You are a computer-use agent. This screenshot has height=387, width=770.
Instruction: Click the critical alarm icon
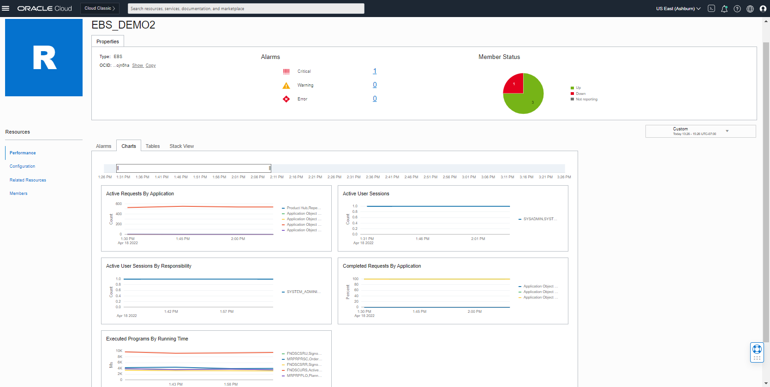(x=286, y=71)
